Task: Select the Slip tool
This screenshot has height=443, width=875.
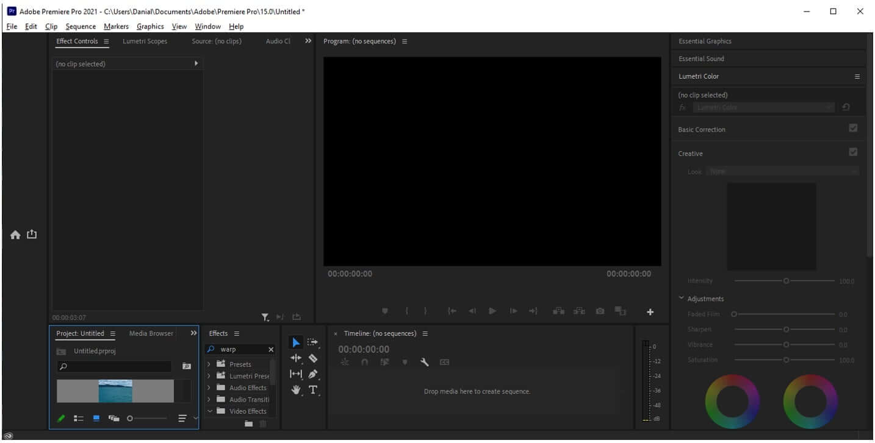Action: click(296, 374)
